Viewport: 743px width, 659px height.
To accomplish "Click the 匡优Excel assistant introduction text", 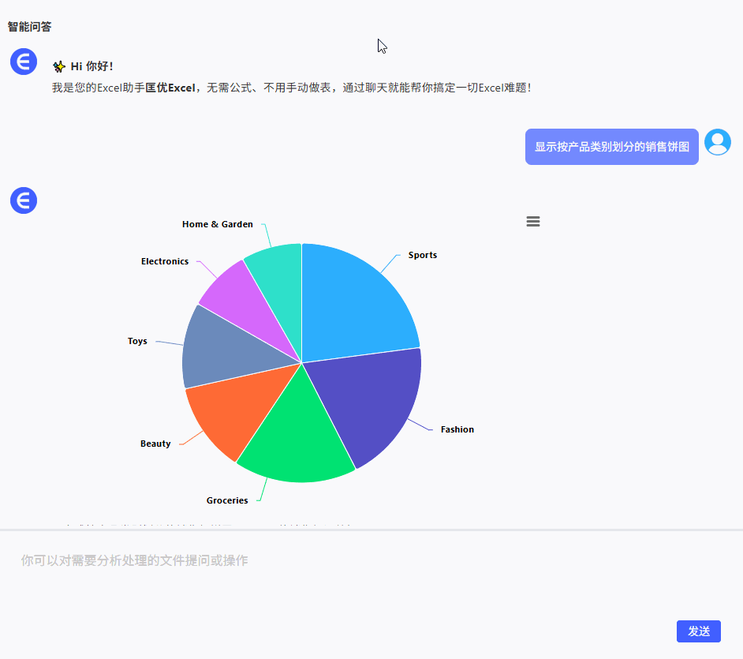I will tap(291, 88).
